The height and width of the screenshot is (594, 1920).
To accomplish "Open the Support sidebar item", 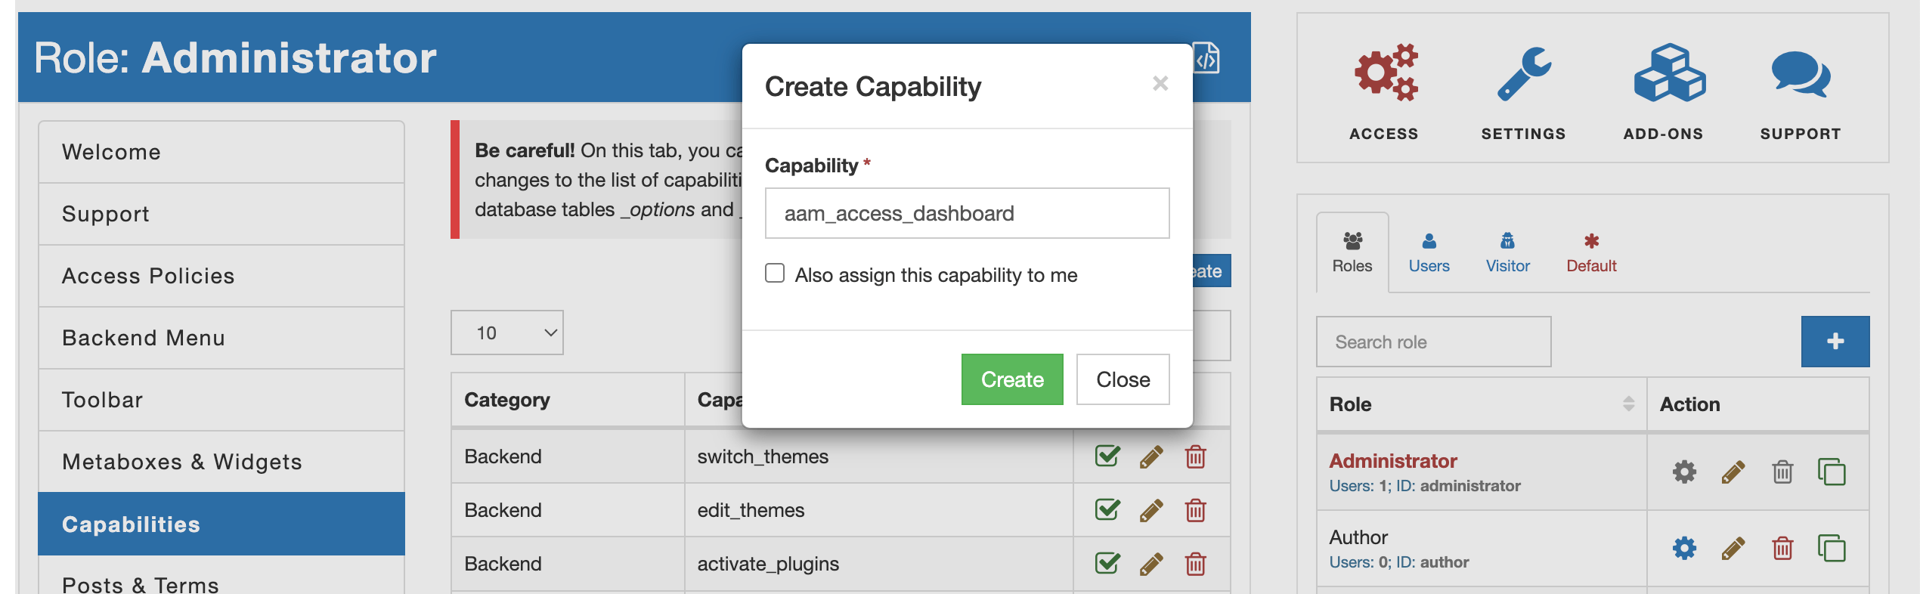I will (221, 214).
